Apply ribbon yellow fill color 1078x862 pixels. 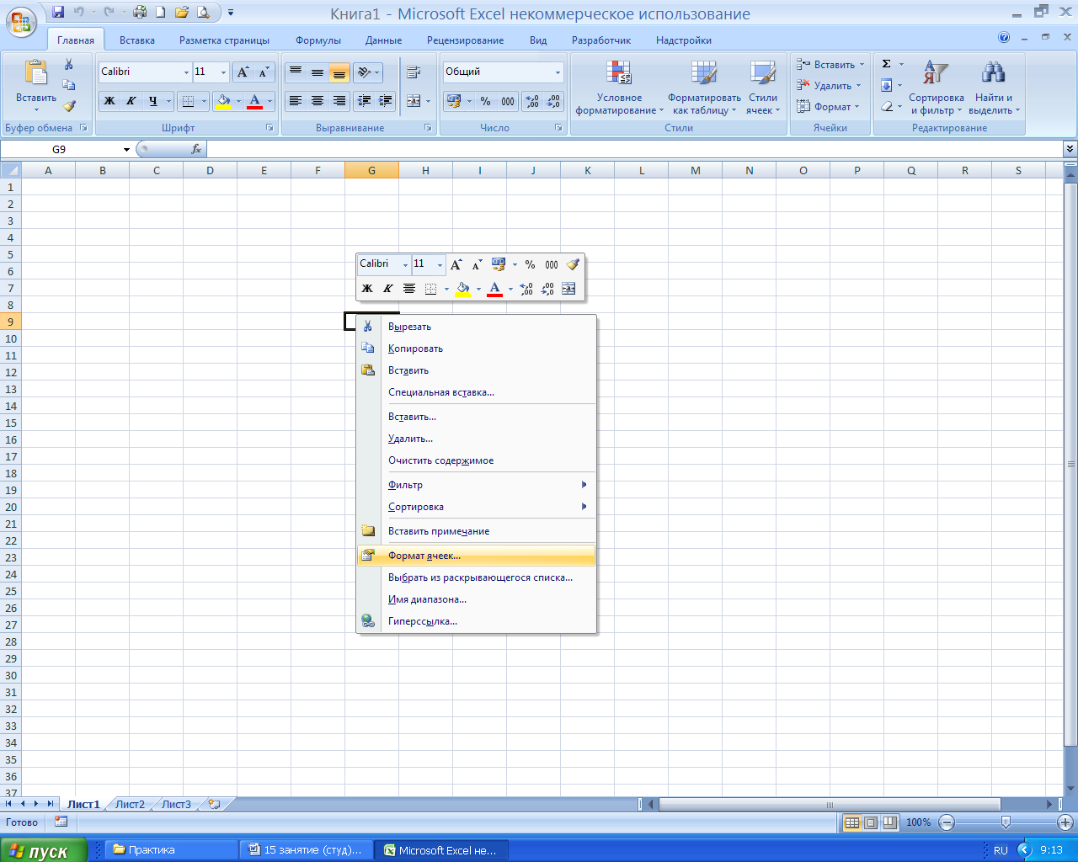(x=223, y=101)
